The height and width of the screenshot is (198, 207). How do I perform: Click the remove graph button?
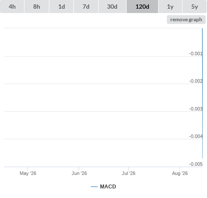click(x=186, y=20)
